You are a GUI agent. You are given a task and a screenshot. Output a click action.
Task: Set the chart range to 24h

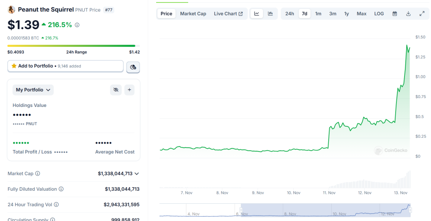point(290,14)
